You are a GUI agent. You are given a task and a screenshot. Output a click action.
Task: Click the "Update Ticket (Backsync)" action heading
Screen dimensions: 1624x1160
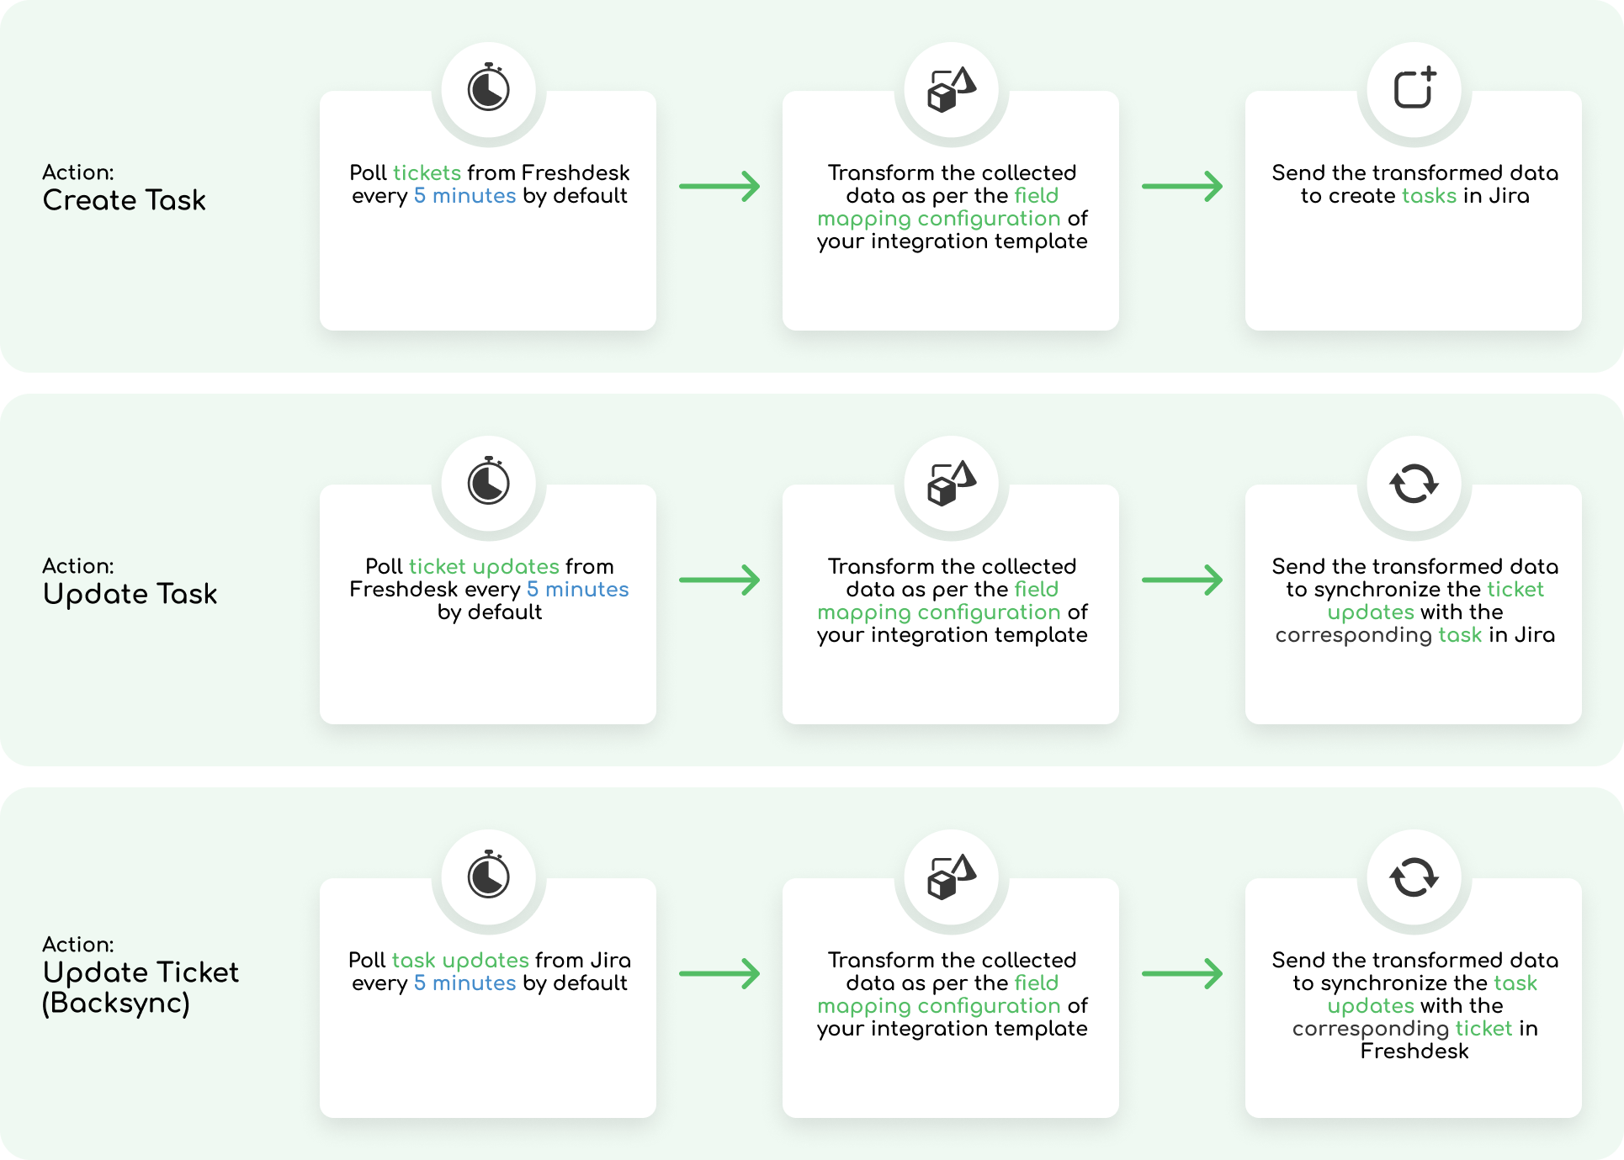[x=141, y=988]
